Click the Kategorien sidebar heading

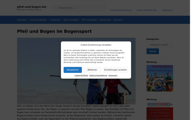(153, 39)
